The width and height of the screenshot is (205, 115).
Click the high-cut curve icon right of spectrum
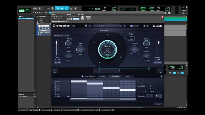tap(160, 71)
